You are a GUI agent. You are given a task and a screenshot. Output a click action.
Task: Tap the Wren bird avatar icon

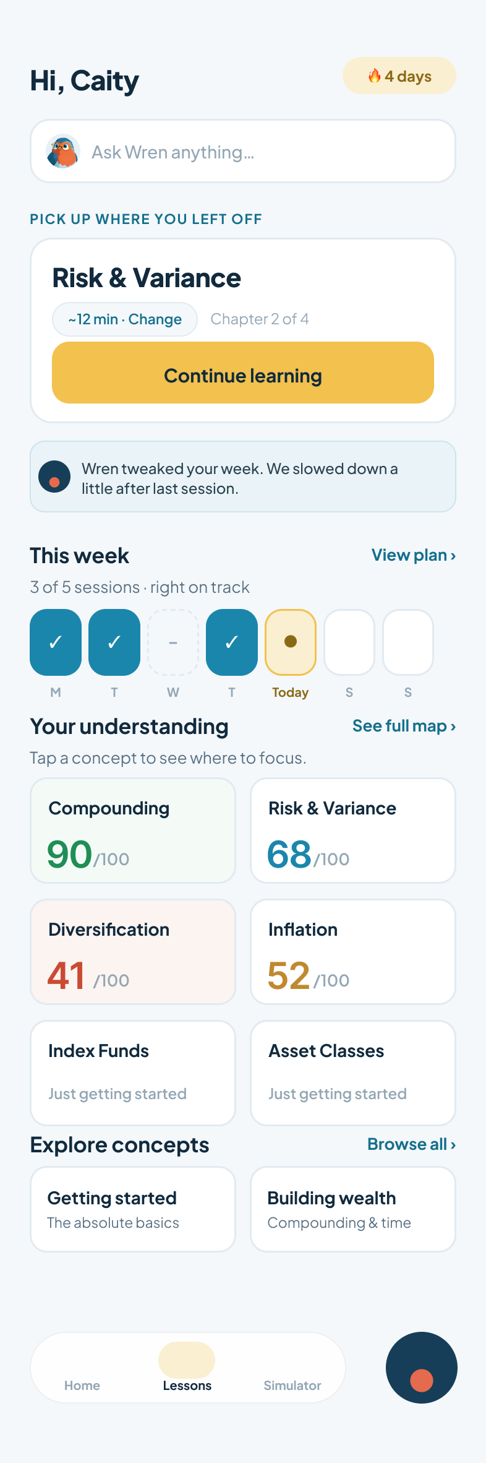click(x=63, y=152)
